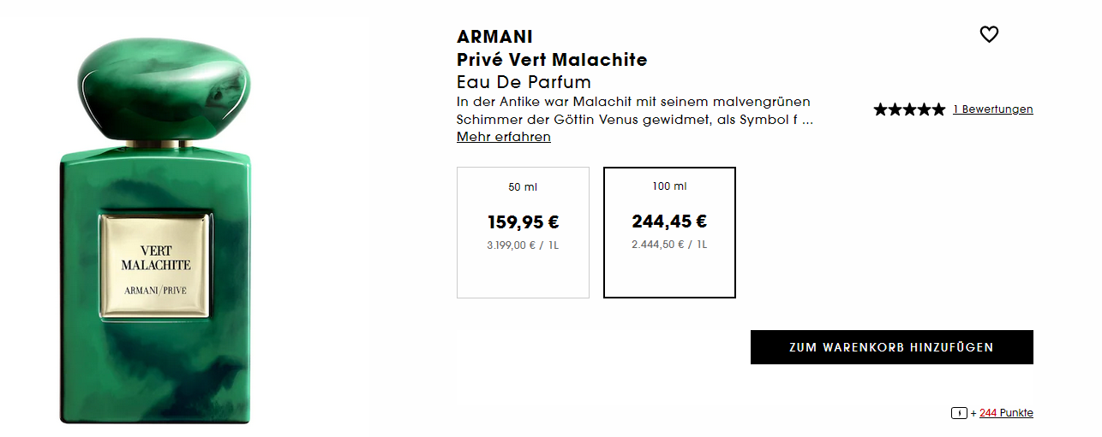Click the ARMANI brand name

click(x=494, y=37)
